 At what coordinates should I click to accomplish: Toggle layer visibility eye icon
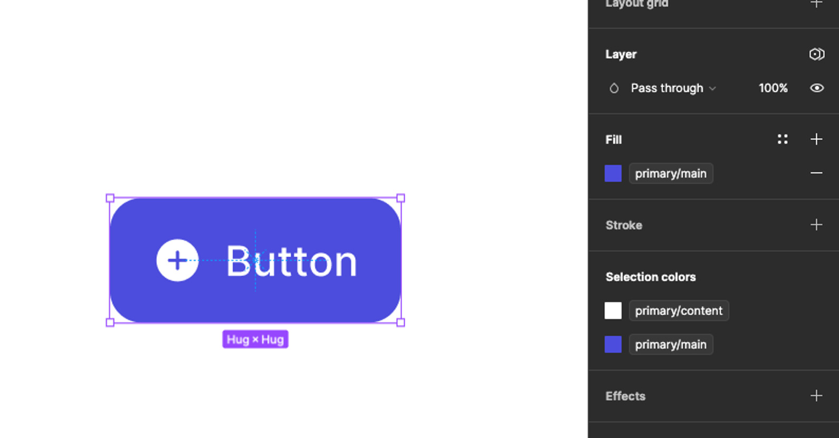click(816, 88)
